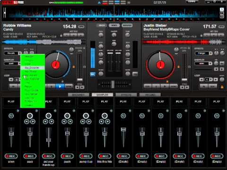The height and width of the screenshot is (170, 227).
Task: Open the left deck sampler dropdown arrow
Action: coord(20,63)
